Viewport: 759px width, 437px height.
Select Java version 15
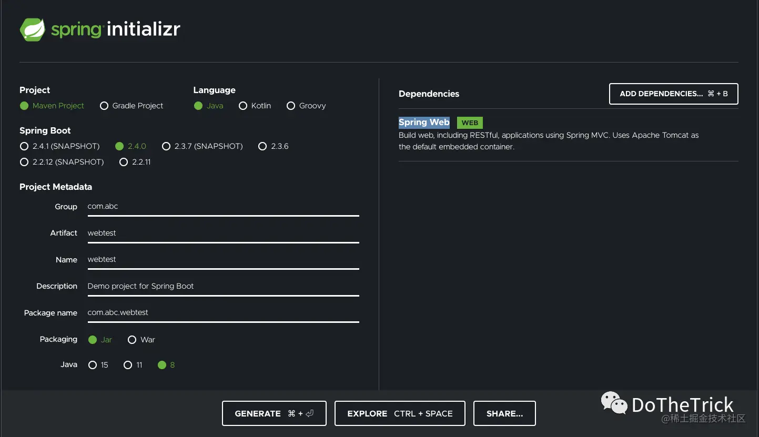tap(93, 365)
